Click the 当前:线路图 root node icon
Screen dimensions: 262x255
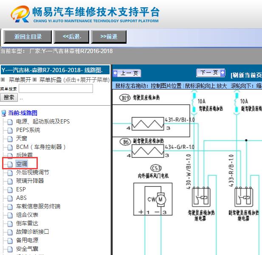4,113
